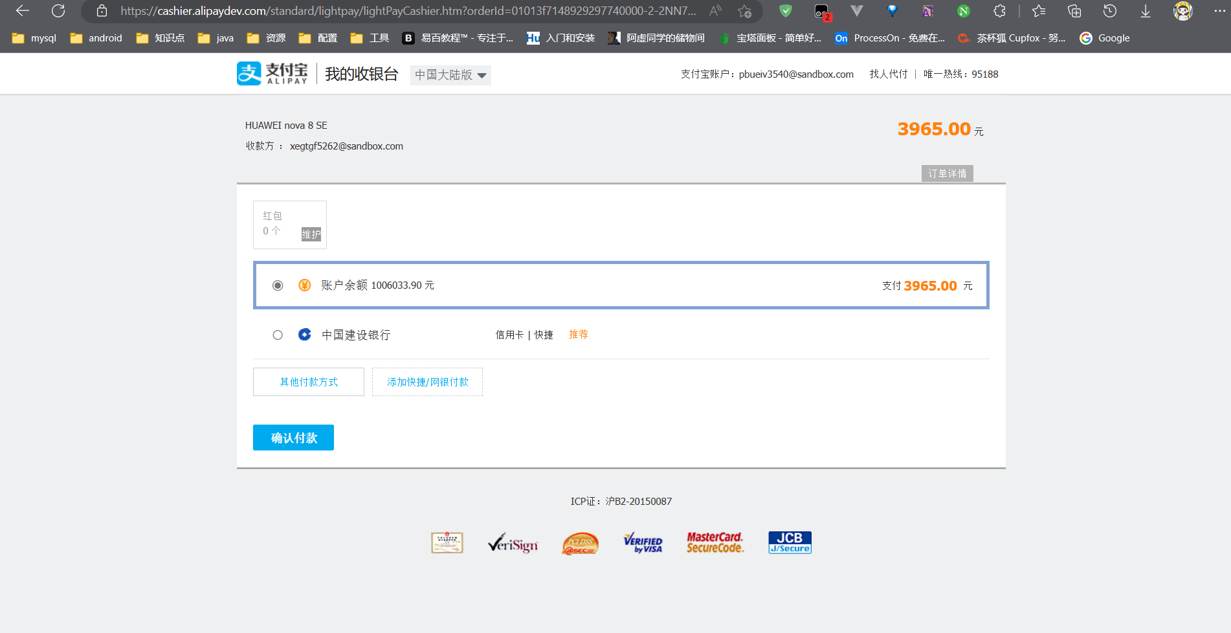Click the 确认付款 confirm payment button

click(293, 438)
